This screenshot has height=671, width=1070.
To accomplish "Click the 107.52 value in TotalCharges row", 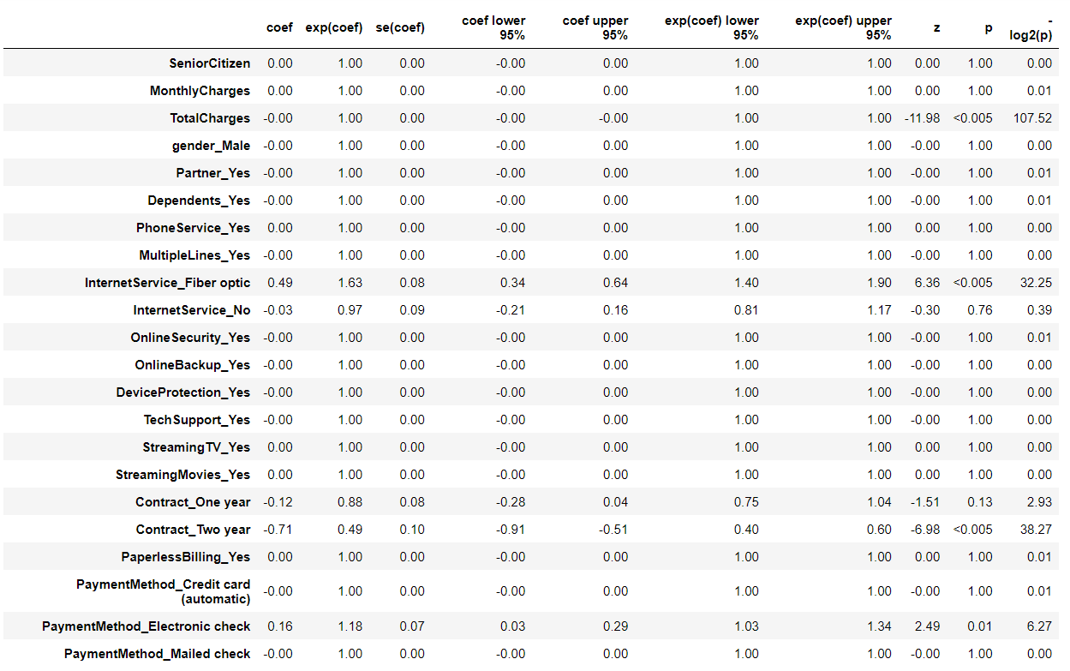I will click(x=1031, y=118).
